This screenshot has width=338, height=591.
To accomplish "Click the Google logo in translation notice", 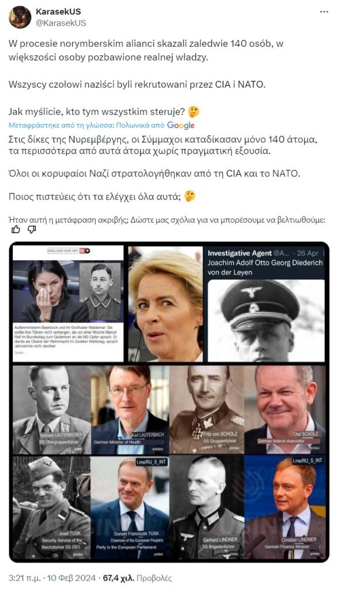I will (181, 125).
